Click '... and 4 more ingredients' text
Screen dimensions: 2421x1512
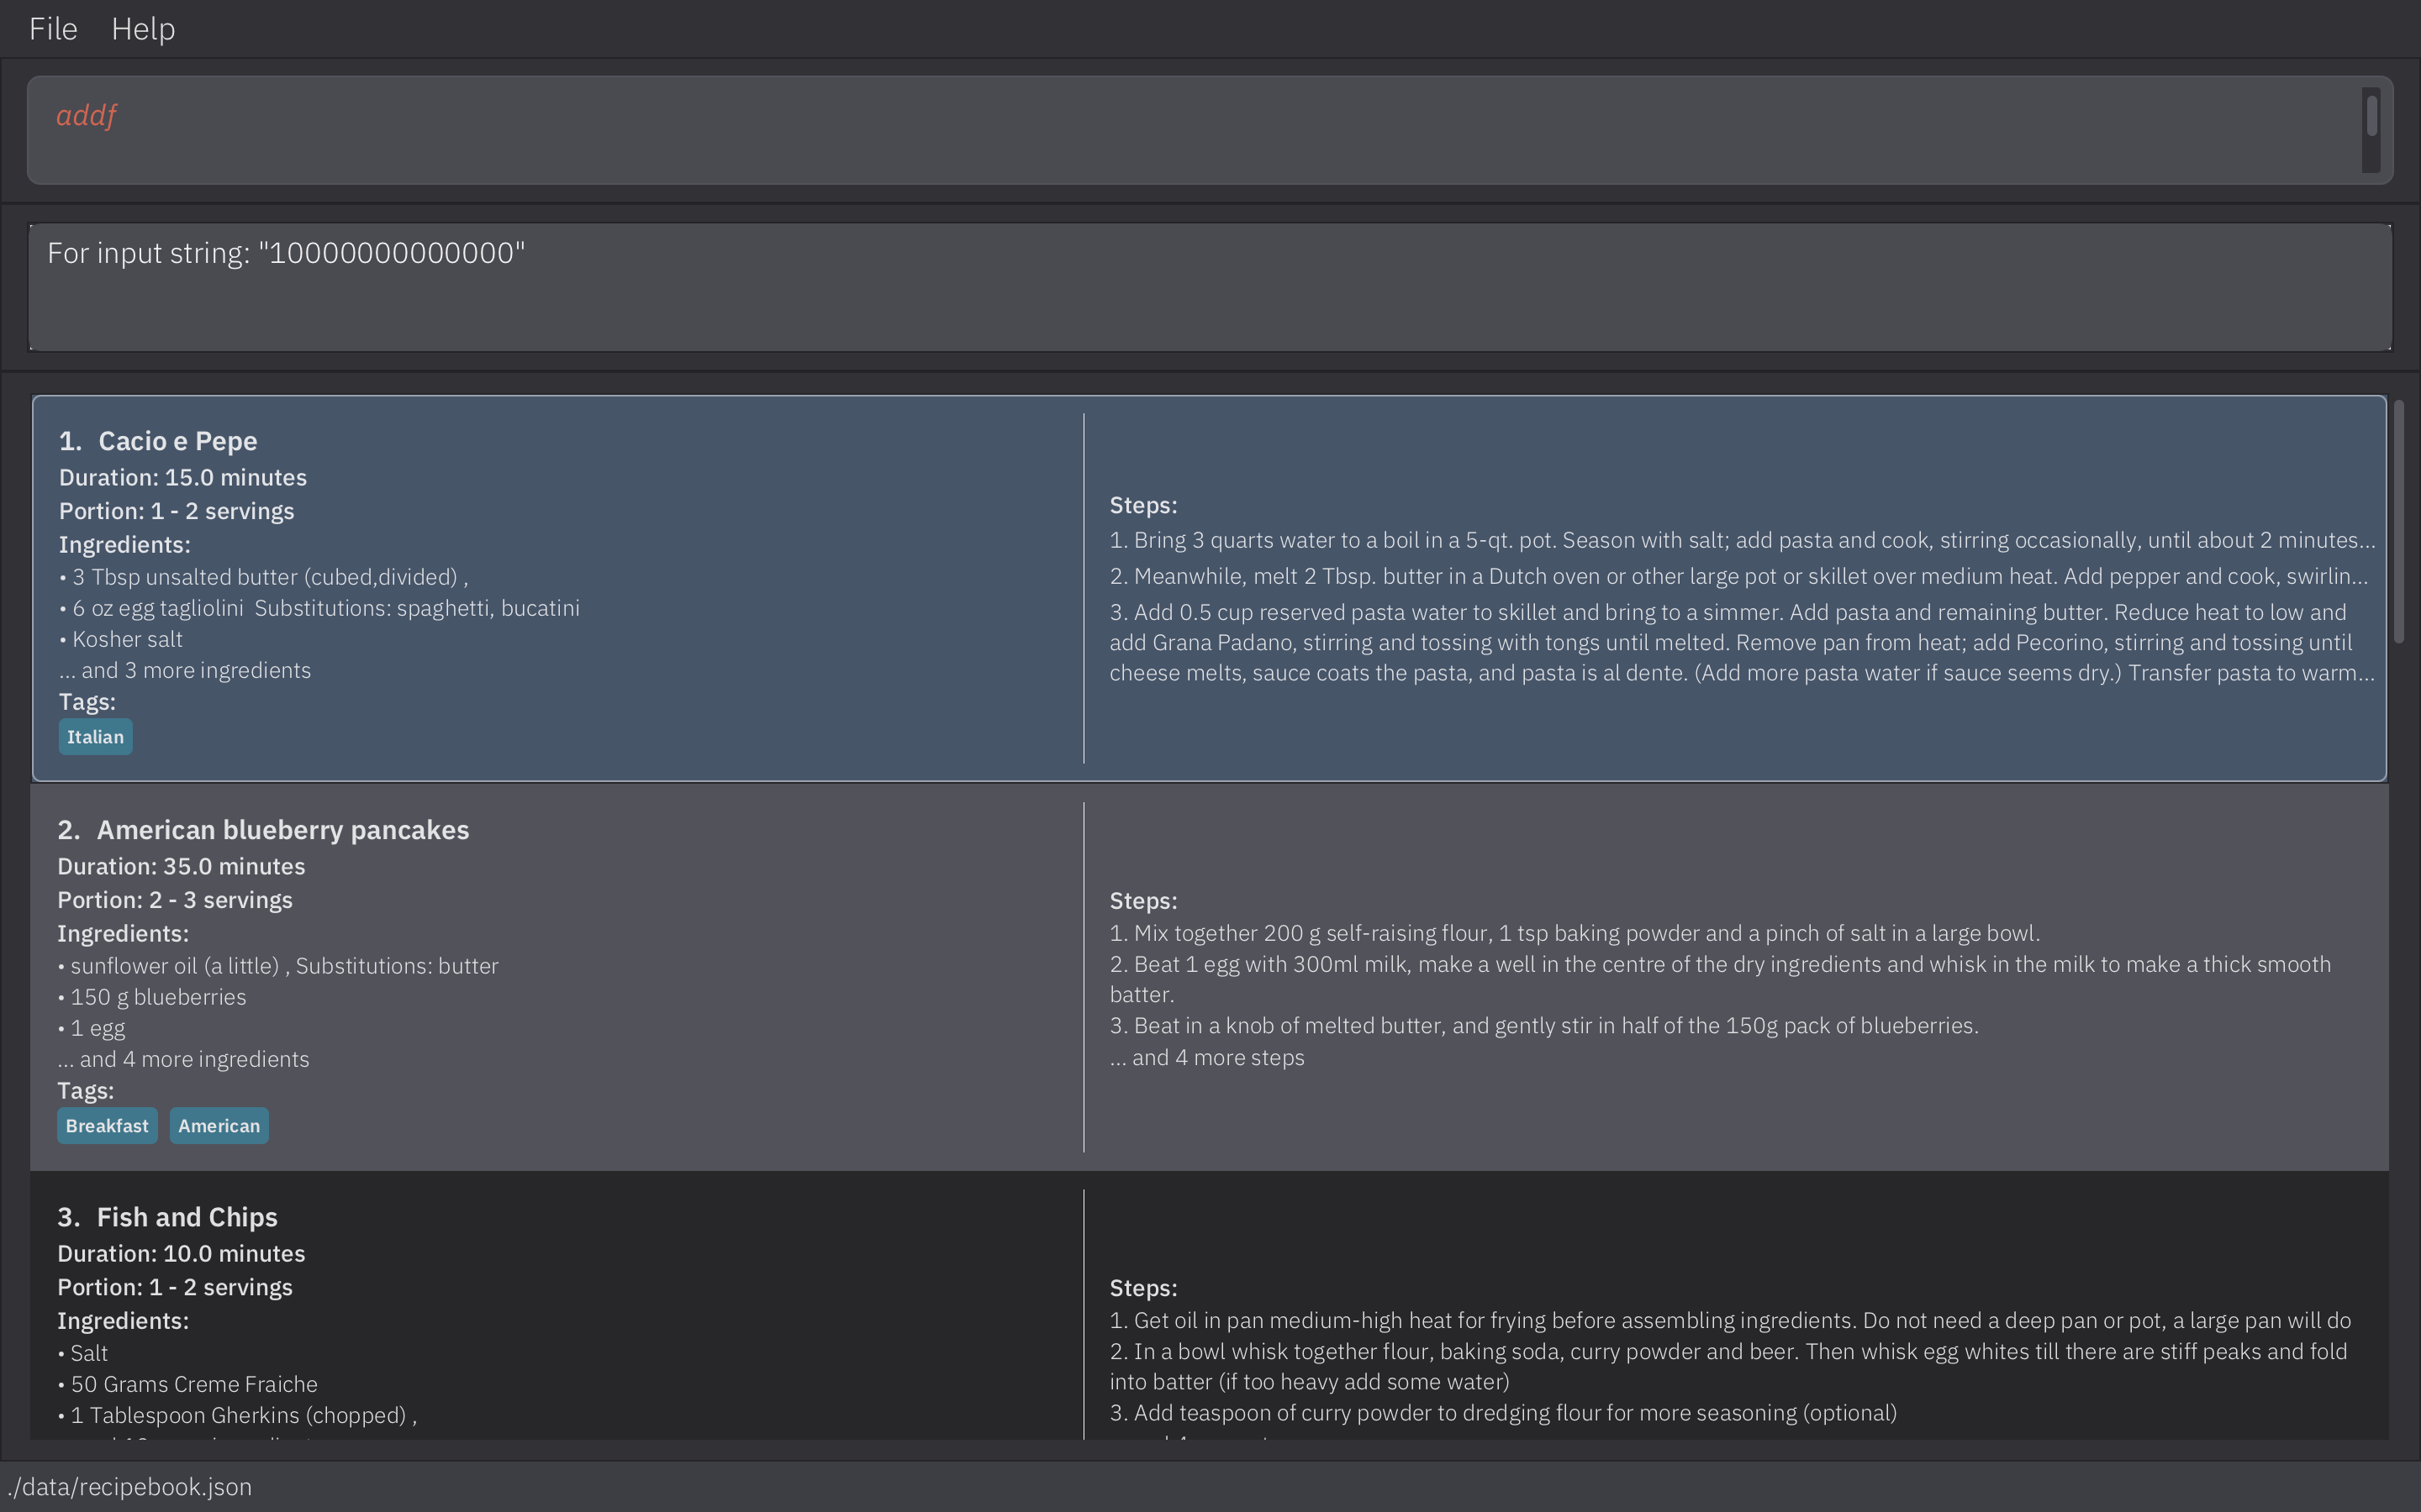(x=183, y=1059)
